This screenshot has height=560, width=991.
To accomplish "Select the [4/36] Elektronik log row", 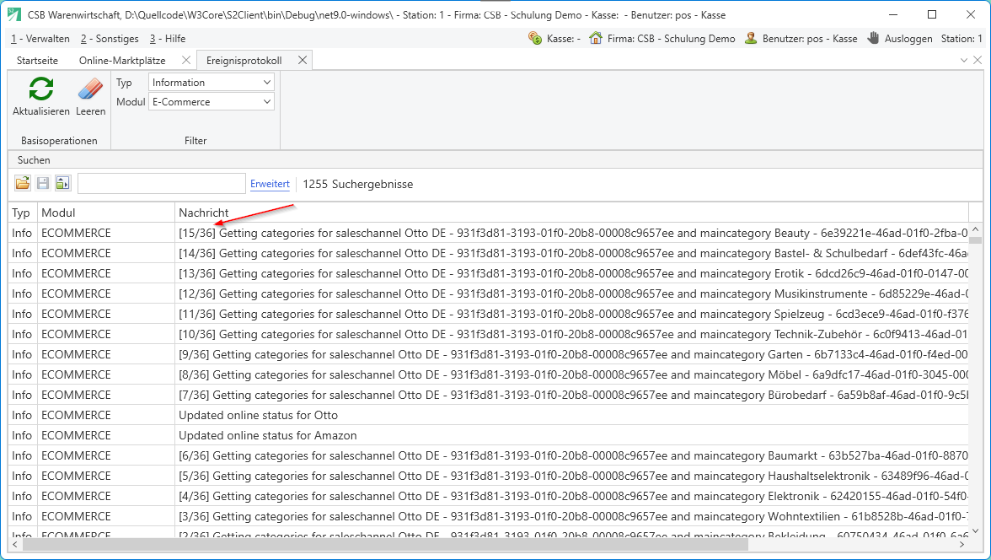I will (x=489, y=496).
